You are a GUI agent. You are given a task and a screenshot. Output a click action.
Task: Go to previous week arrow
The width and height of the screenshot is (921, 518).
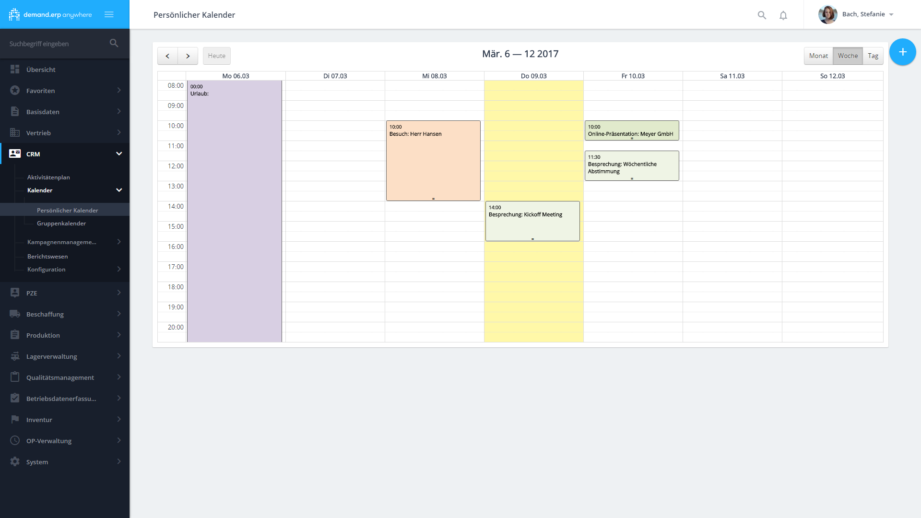pos(167,56)
